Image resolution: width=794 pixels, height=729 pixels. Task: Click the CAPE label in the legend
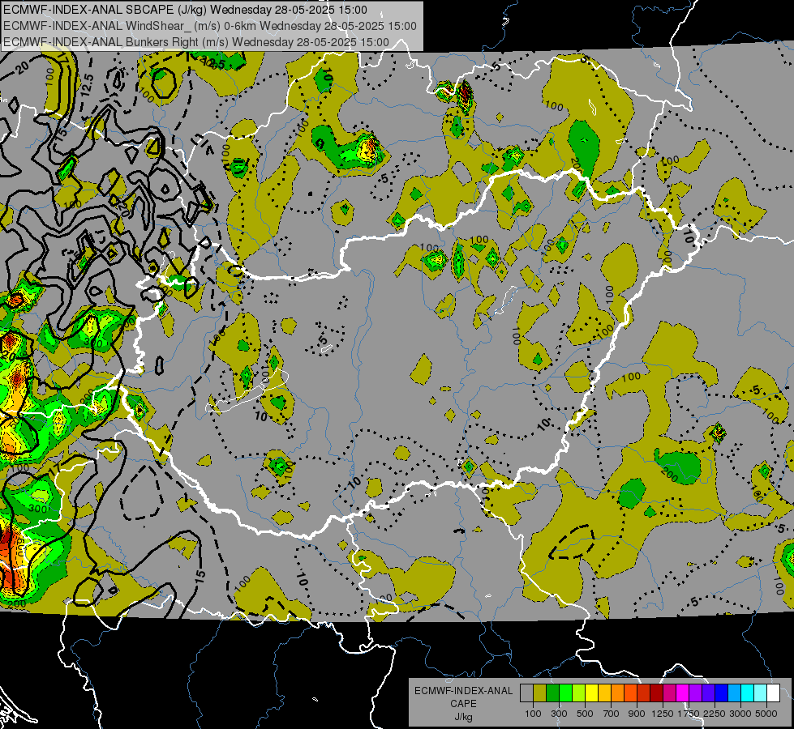click(463, 704)
